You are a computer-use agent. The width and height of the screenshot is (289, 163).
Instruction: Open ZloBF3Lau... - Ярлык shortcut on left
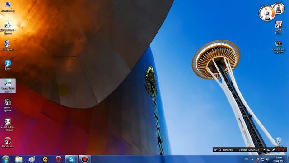8,125
